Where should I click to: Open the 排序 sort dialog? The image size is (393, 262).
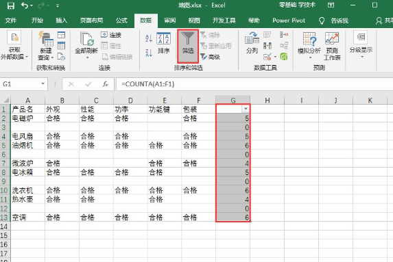tap(164, 43)
